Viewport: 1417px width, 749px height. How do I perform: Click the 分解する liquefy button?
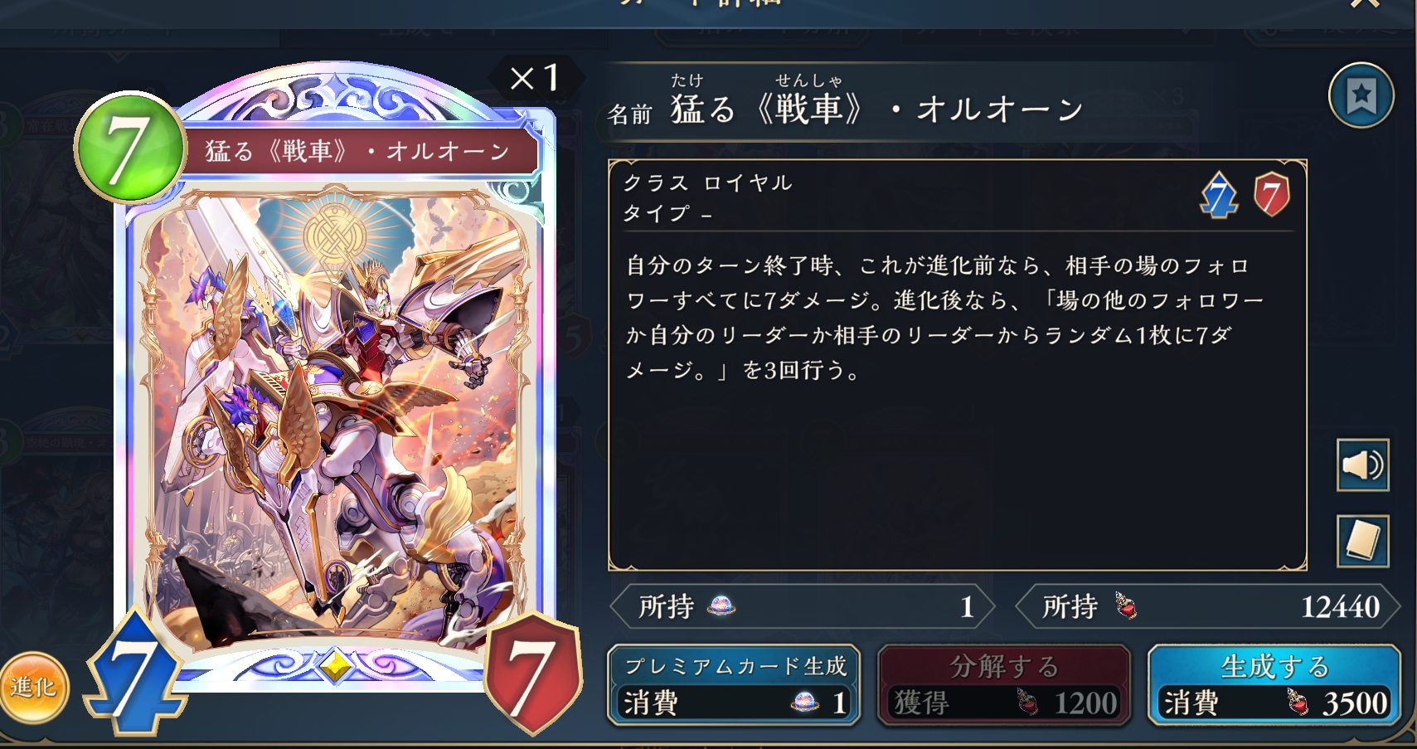point(1003,686)
